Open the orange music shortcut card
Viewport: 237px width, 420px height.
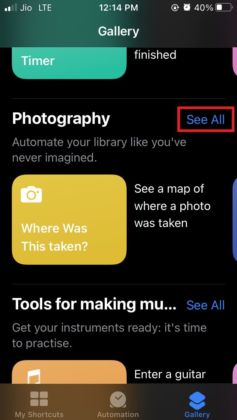click(69, 372)
